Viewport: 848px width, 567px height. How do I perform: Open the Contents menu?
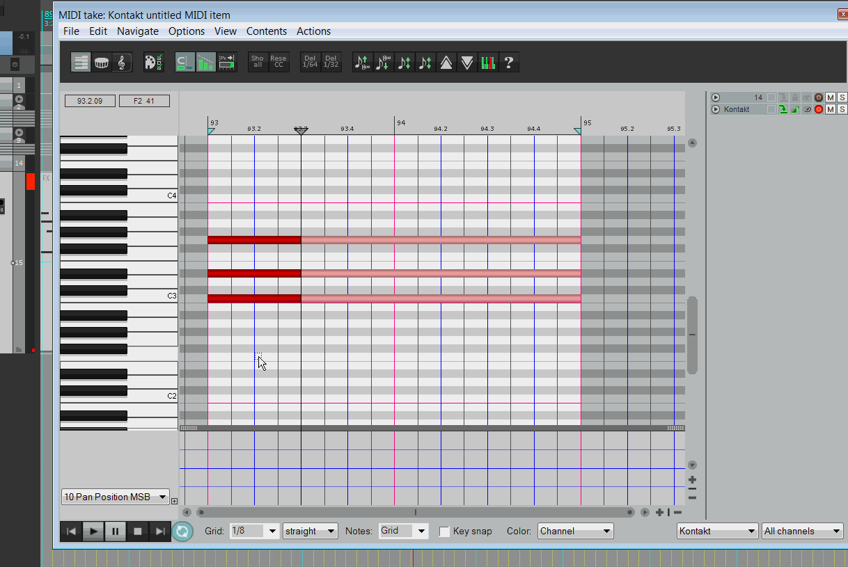[x=267, y=31]
